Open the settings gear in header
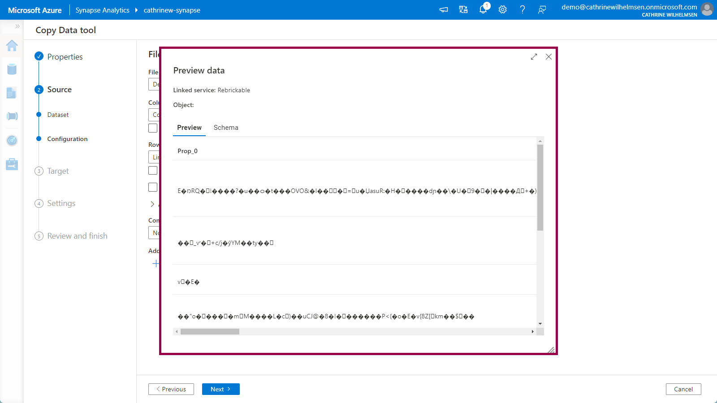Screen dimensions: 717x403 pos(503,9)
